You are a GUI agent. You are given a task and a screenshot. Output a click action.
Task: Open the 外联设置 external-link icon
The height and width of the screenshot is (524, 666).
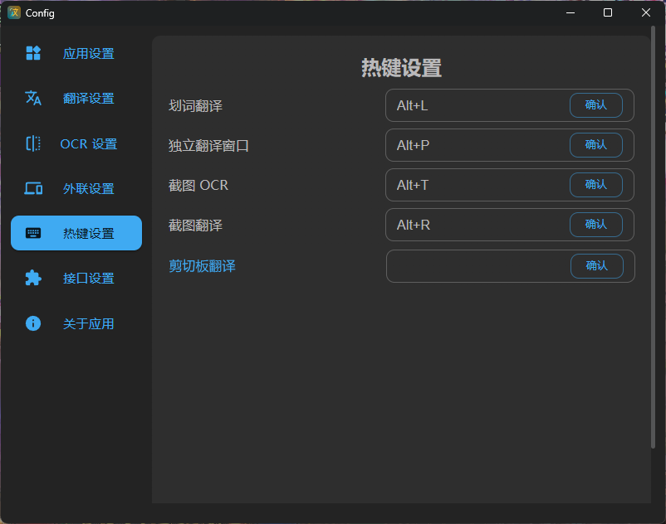click(33, 188)
